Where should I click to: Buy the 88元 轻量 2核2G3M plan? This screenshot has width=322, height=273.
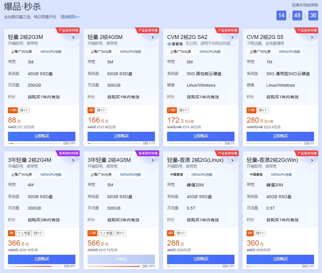coord(42,136)
